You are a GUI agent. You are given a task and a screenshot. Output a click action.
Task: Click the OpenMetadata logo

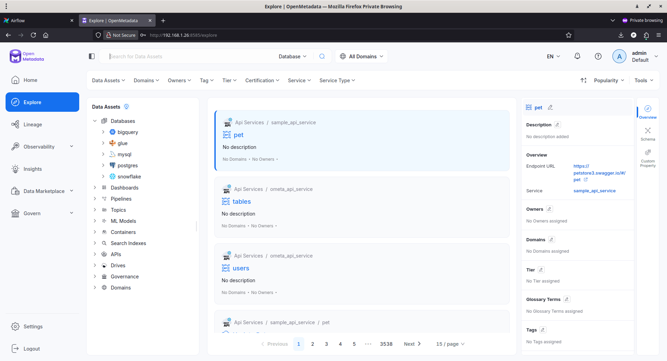27,56
